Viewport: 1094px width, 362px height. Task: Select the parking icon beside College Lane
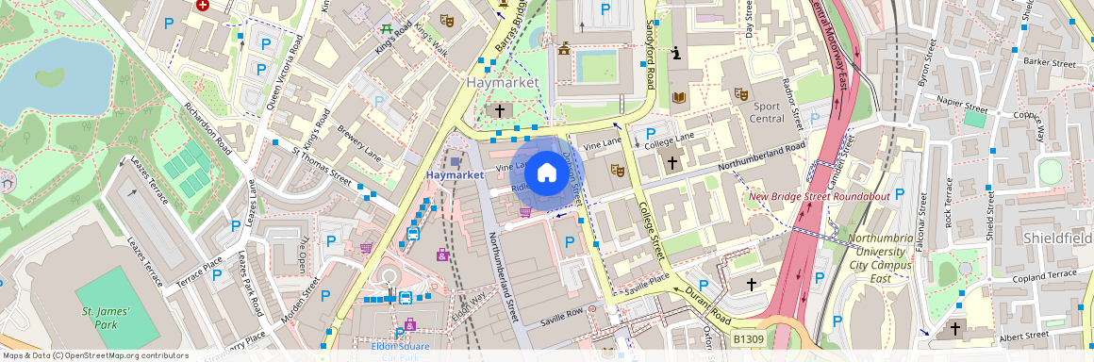(x=650, y=133)
